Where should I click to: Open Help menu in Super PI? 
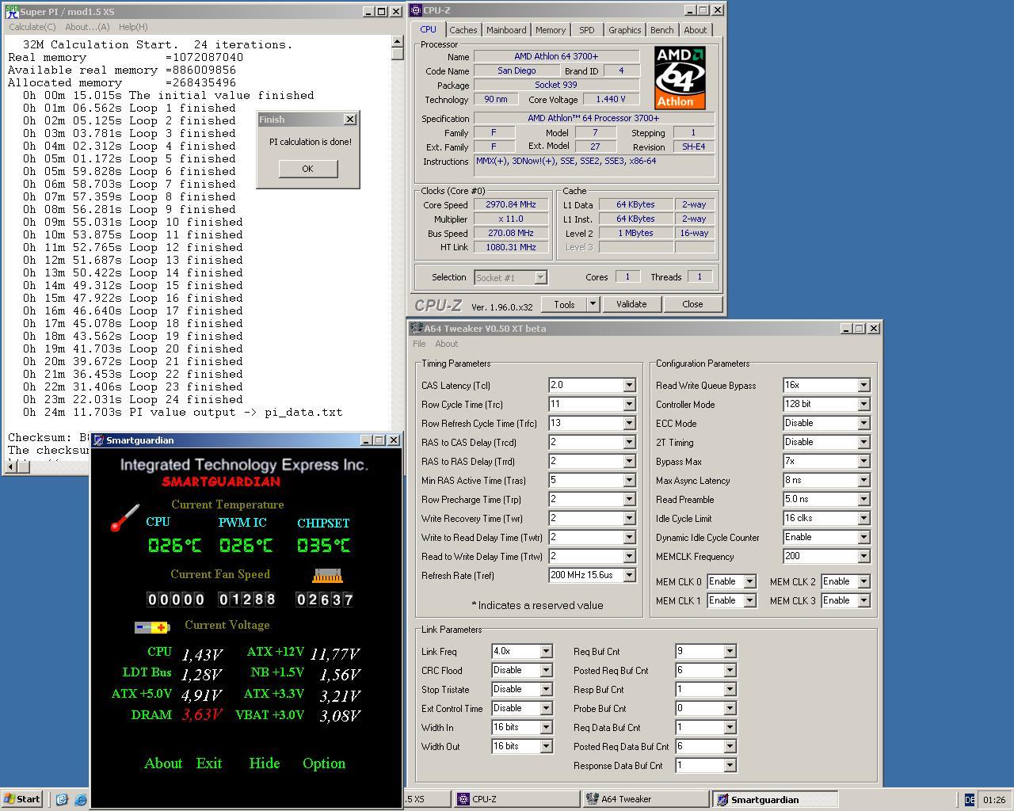point(133,27)
